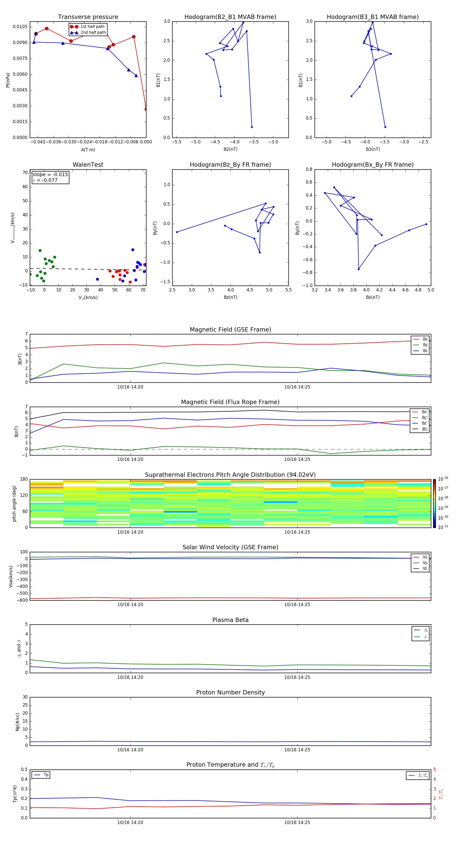Click the colorbar's "10^-31" bottom label
This screenshot has width=461, height=845.
click(x=443, y=527)
